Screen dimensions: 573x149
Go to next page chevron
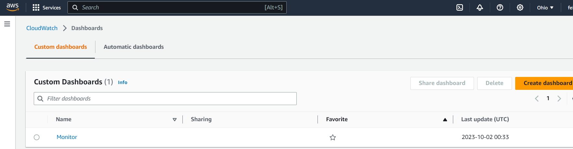[x=559, y=99]
